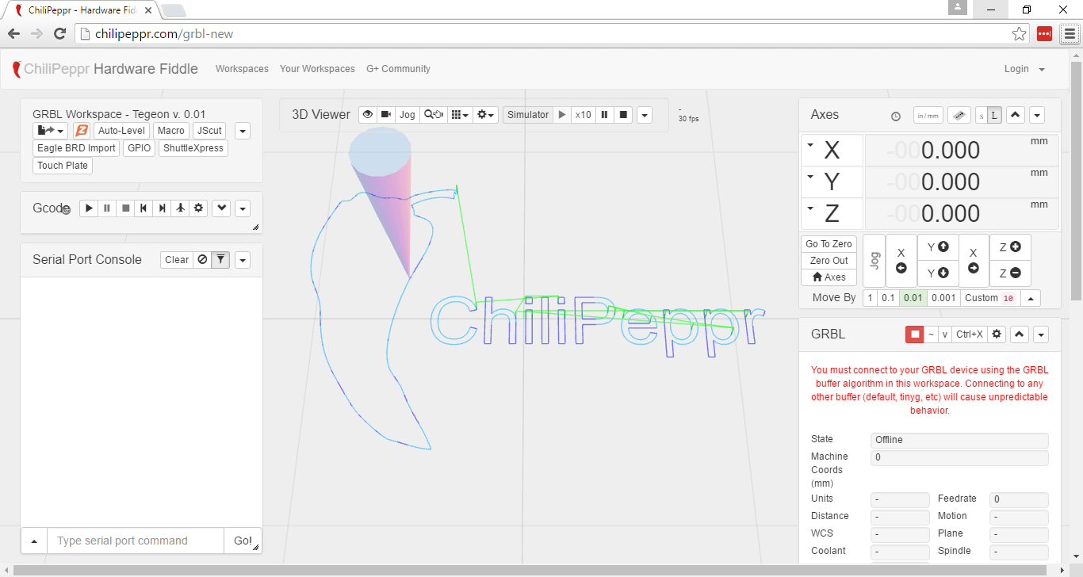Open the Login dropdown menu
1083x577 pixels.
[1024, 69]
